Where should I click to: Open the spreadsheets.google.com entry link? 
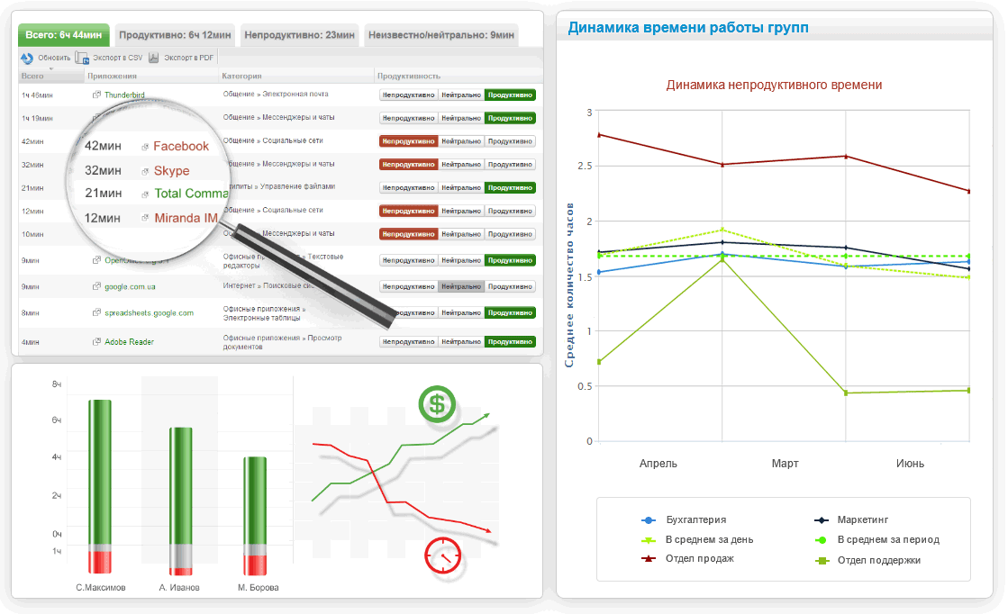pos(150,312)
